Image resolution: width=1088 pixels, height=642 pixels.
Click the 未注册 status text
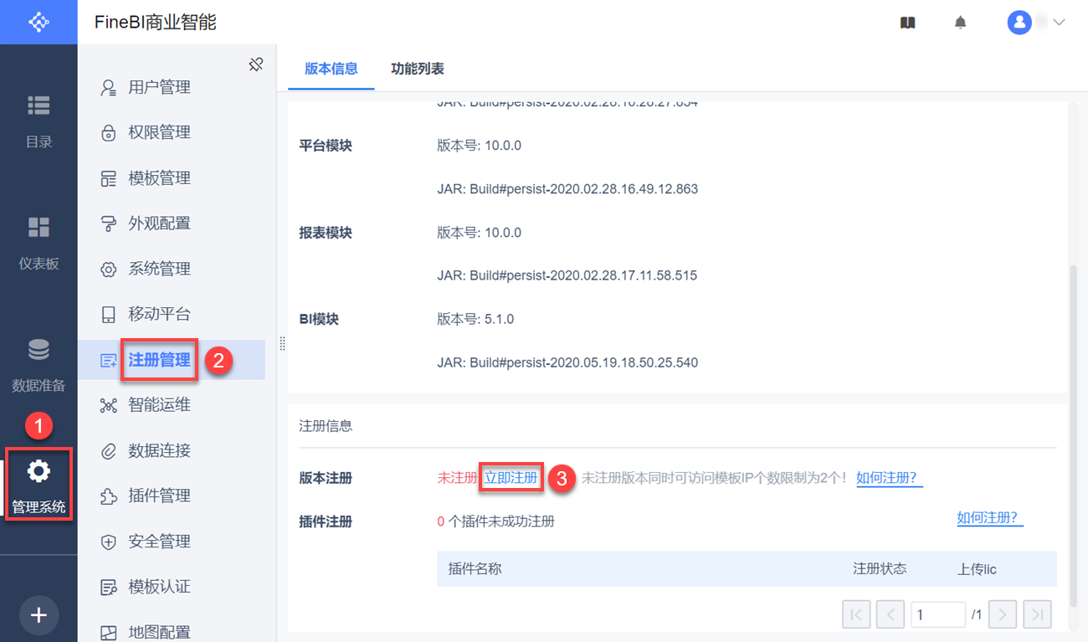tap(457, 478)
